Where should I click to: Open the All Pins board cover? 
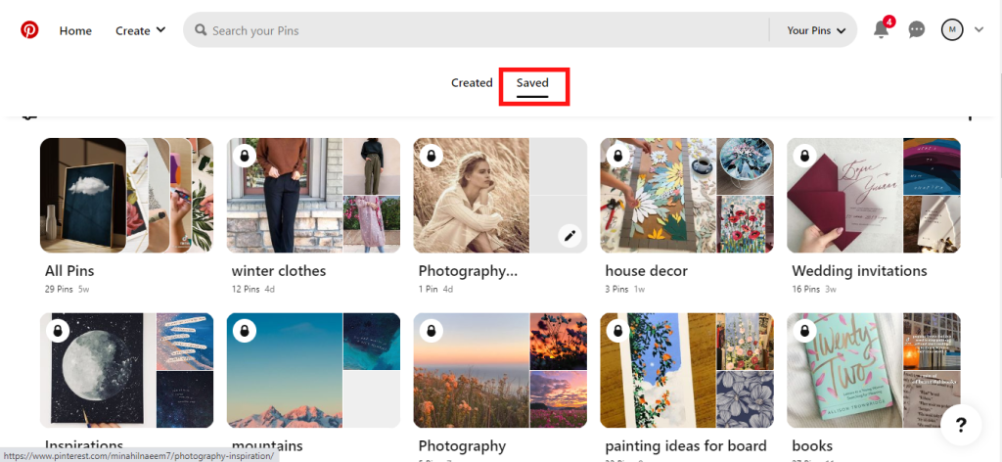click(126, 196)
